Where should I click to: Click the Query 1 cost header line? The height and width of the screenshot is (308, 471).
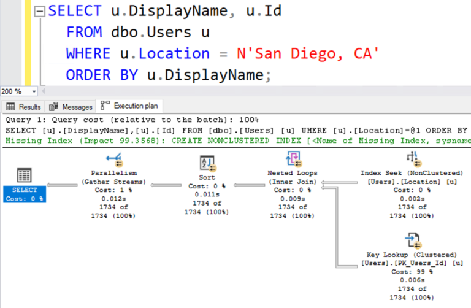[x=131, y=120]
